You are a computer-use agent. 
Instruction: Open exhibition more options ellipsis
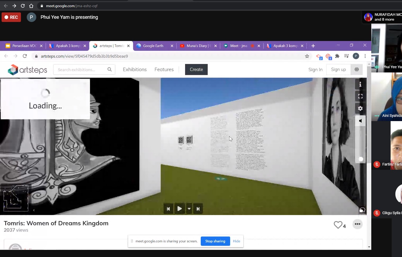click(358, 224)
